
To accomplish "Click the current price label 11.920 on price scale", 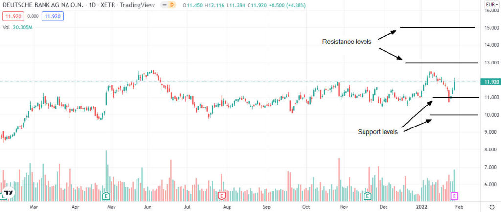I will (491, 82).
